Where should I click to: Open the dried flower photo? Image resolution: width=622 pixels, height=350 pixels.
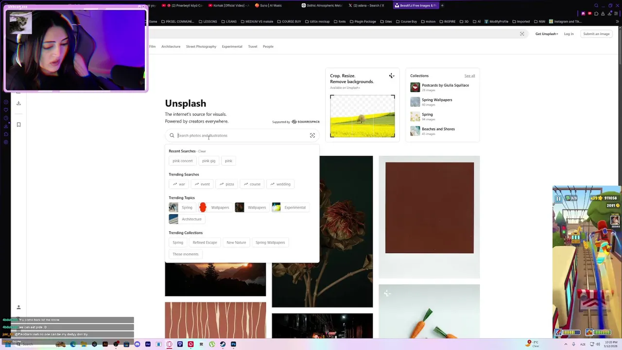(346, 231)
